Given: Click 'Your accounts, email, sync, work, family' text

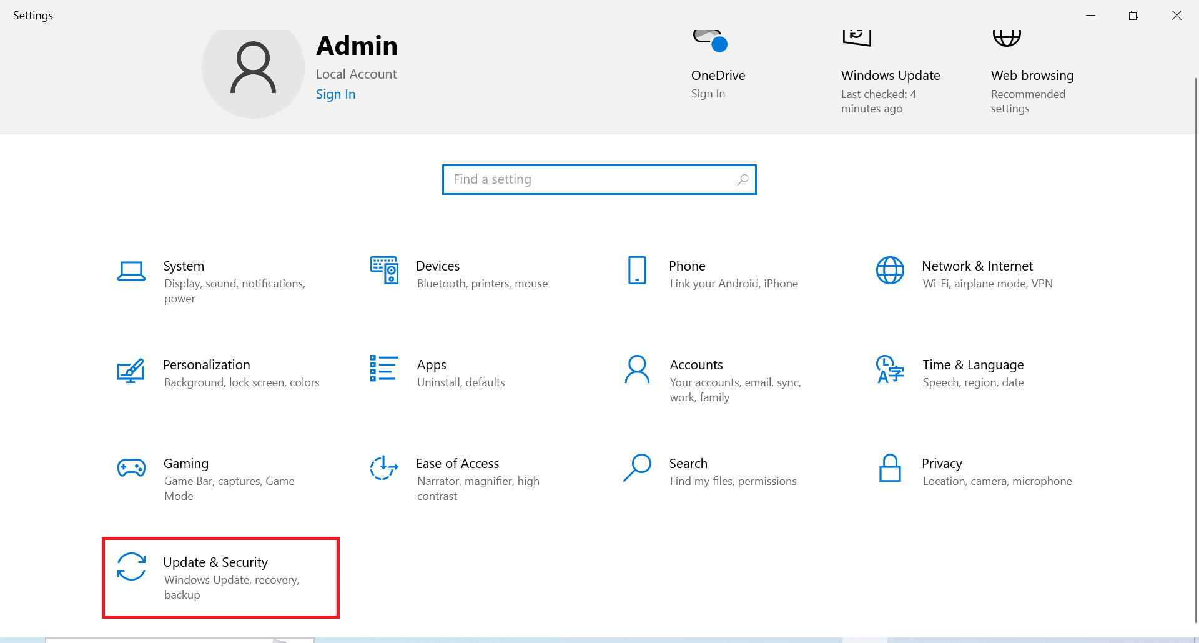Looking at the screenshot, I should pos(735,390).
